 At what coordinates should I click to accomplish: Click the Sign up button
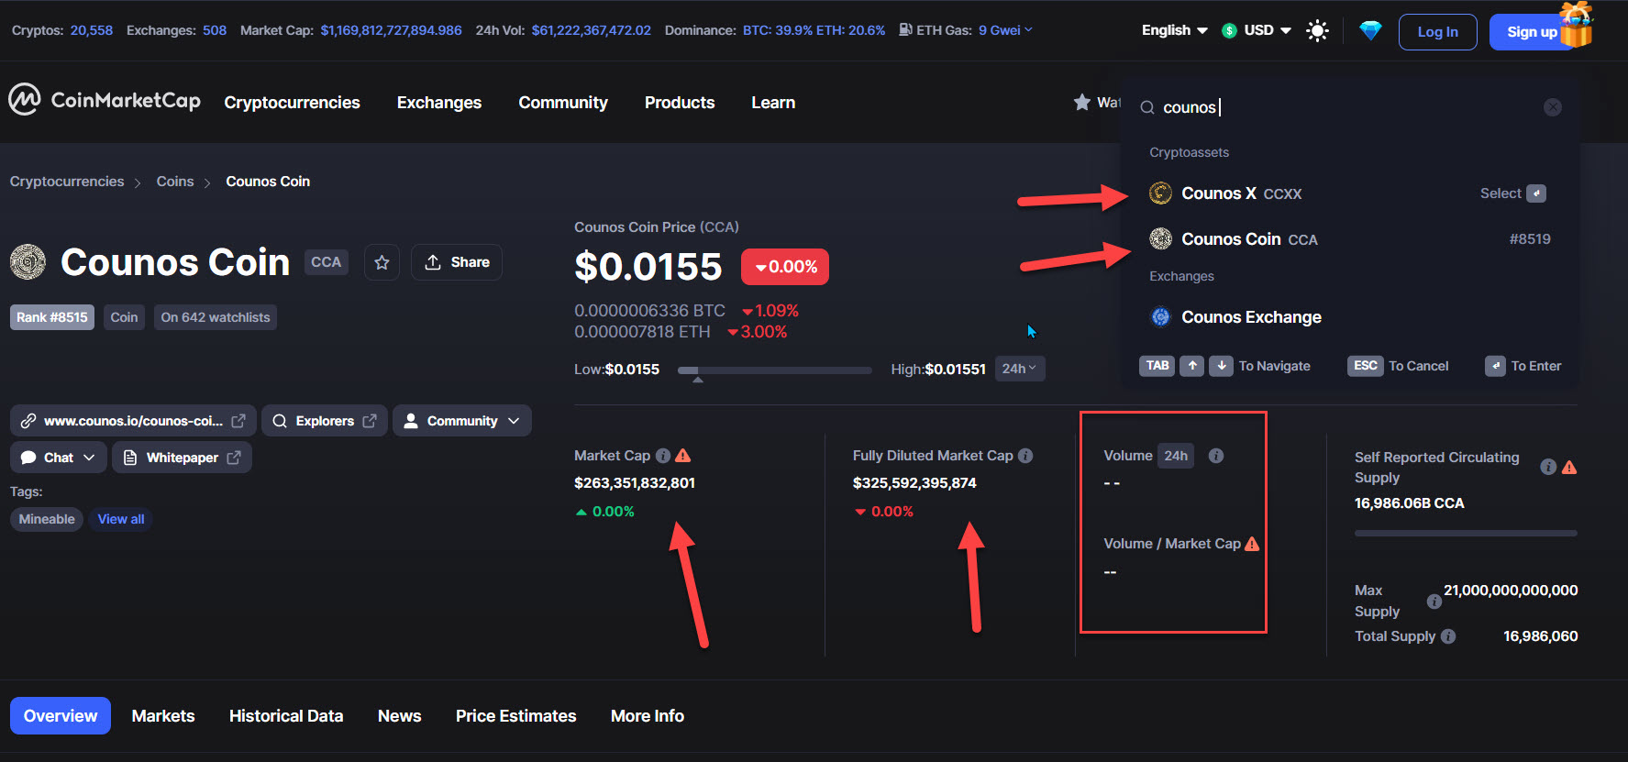tap(1533, 32)
